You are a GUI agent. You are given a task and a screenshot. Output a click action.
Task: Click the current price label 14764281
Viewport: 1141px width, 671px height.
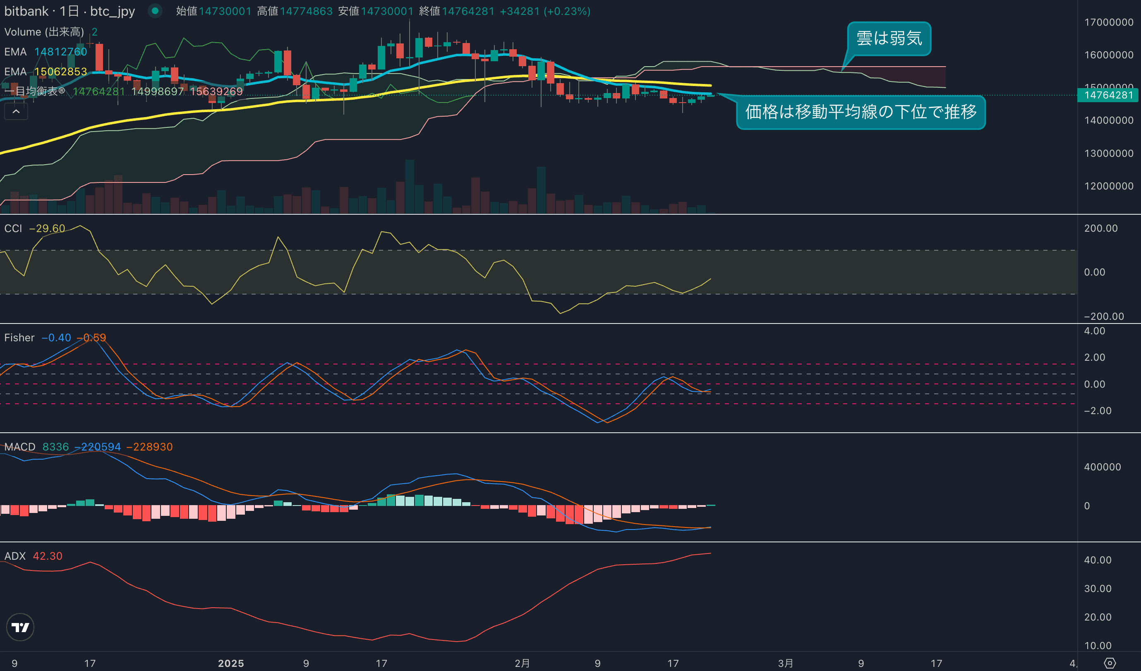click(x=1108, y=95)
